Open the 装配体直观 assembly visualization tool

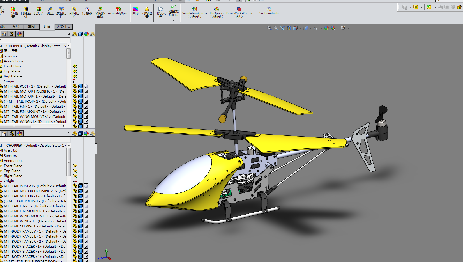(x=100, y=13)
